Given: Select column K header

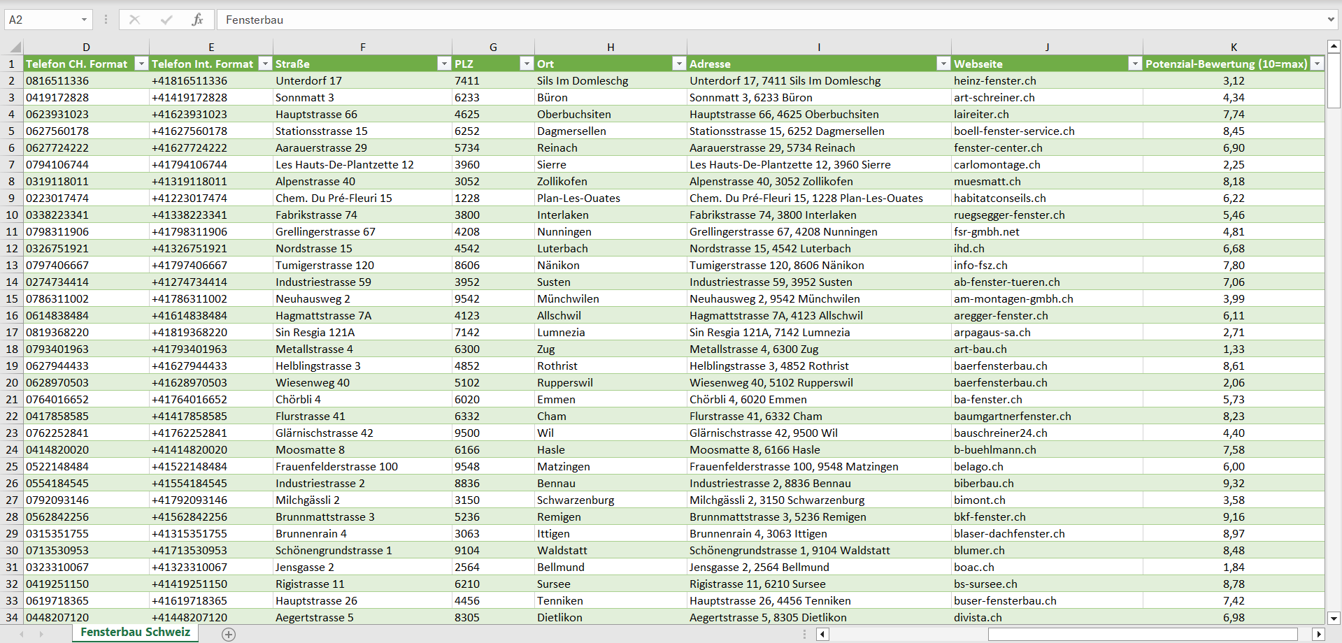Looking at the screenshot, I should [x=1234, y=47].
